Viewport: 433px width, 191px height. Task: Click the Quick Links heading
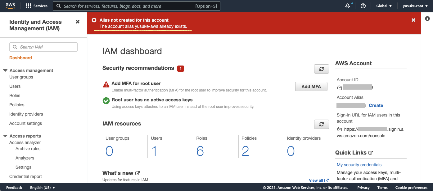351,153
